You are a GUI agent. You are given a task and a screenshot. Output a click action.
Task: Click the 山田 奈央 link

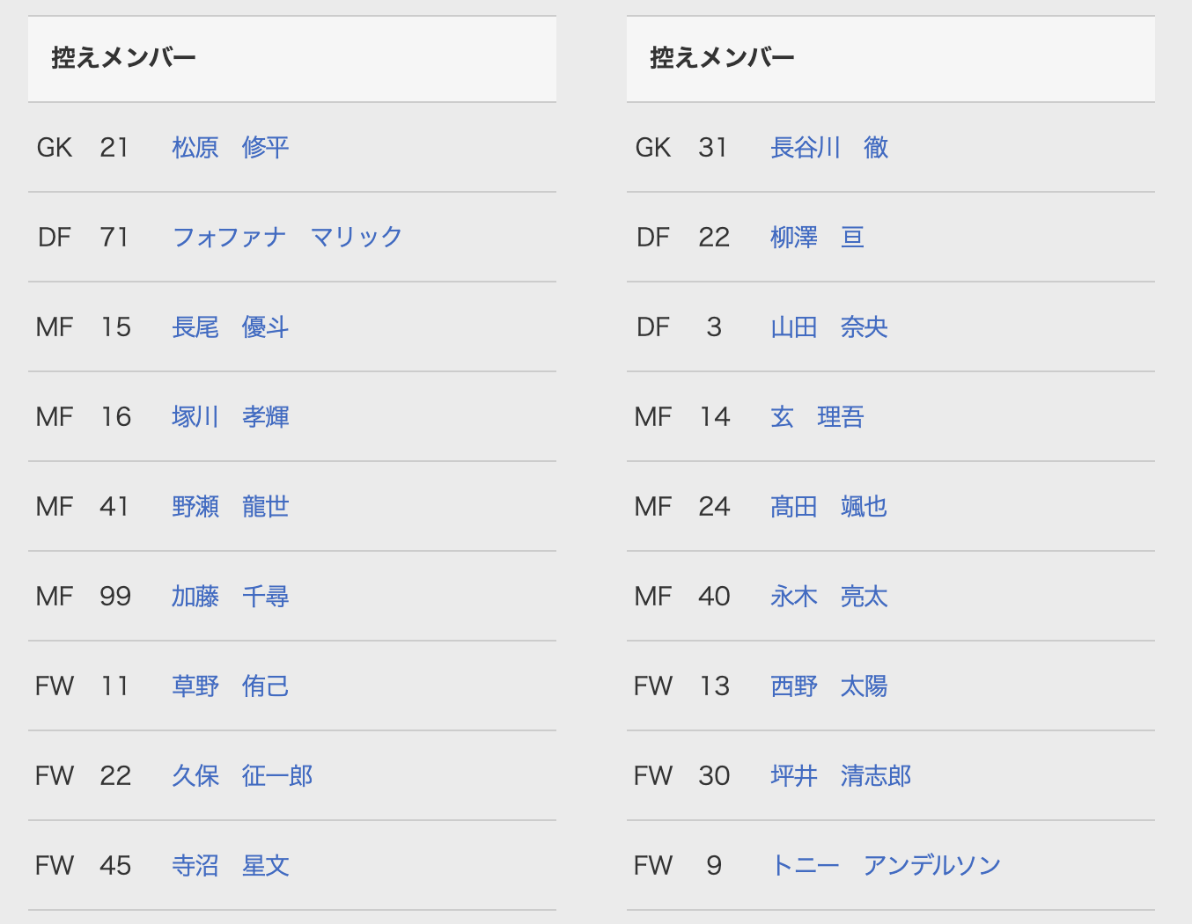[x=828, y=326]
